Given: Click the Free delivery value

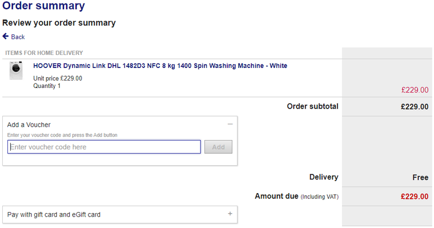Looking at the screenshot, I should pyautogui.click(x=420, y=177).
